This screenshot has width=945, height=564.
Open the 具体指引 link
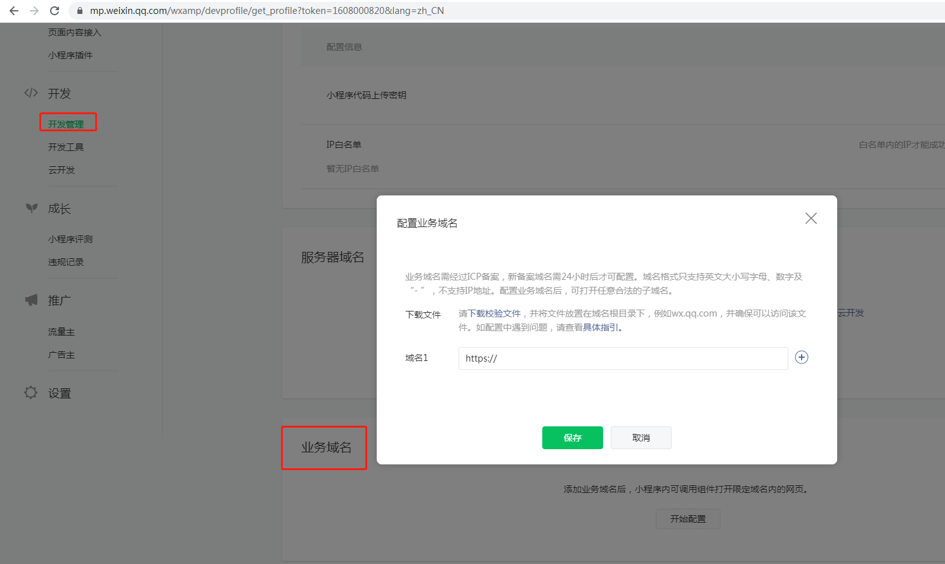pos(601,327)
